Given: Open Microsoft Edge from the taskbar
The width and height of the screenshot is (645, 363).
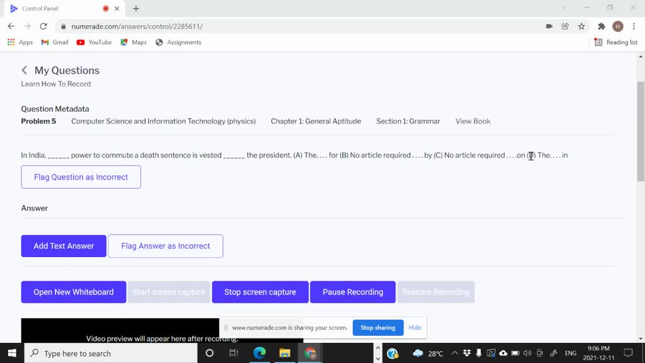Looking at the screenshot, I should coord(260,353).
